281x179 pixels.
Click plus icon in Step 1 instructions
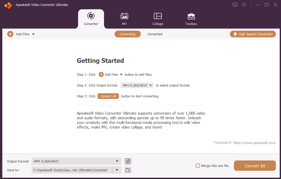(x=101, y=74)
